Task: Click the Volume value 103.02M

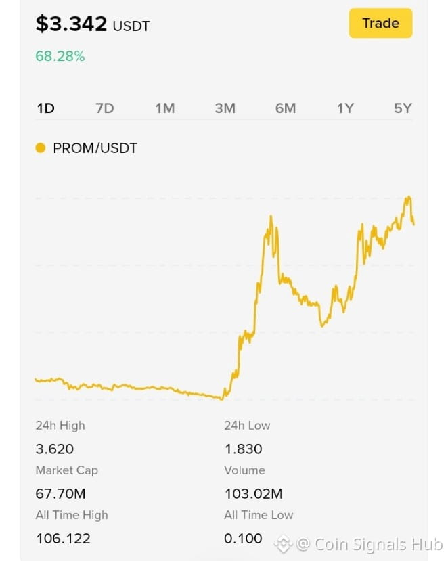Action: click(x=253, y=494)
